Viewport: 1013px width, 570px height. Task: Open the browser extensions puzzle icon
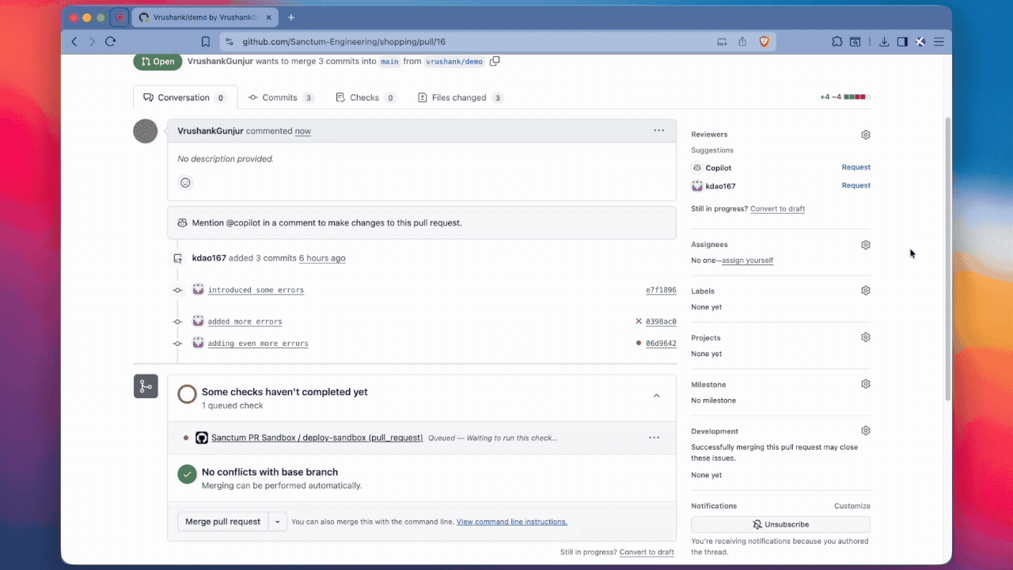pos(837,42)
